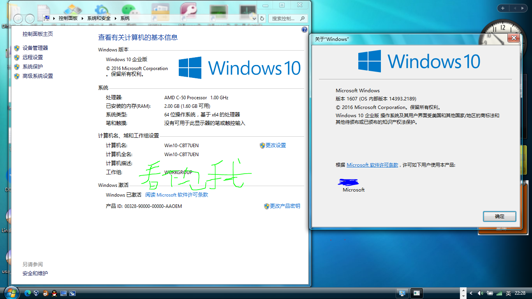Expand arrow after 系统和安全 breadcrumb

(x=116, y=18)
